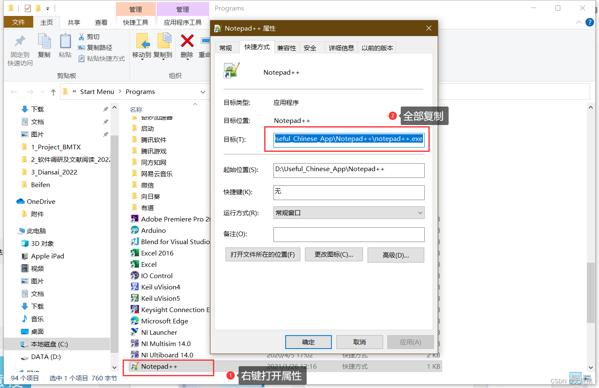Viewport: 599px width, 388px height.
Task: Select the Notepad++ shortcut in list
Action: 159,366
